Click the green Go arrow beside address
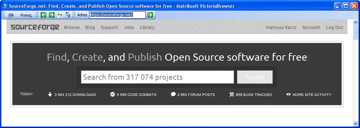 [x=150, y=15]
